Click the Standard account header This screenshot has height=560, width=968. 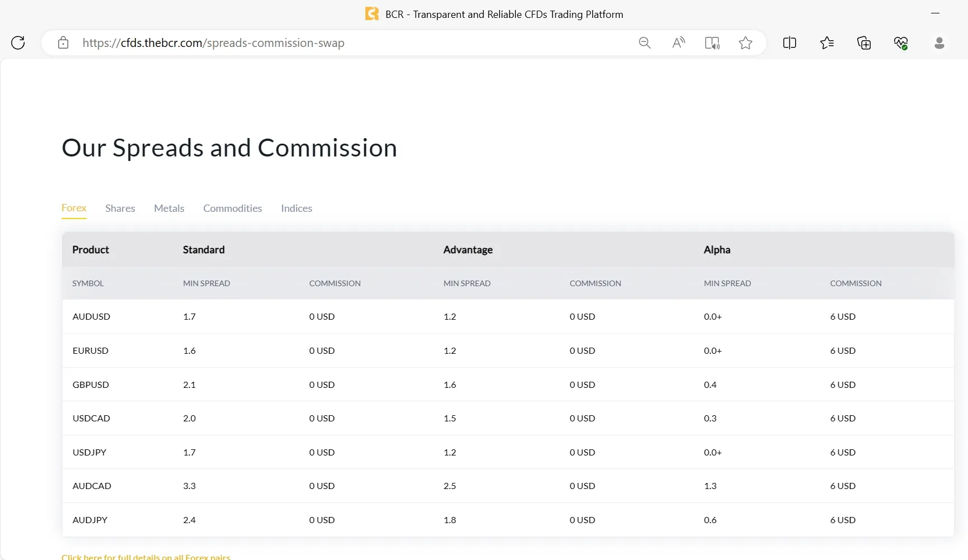click(204, 250)
